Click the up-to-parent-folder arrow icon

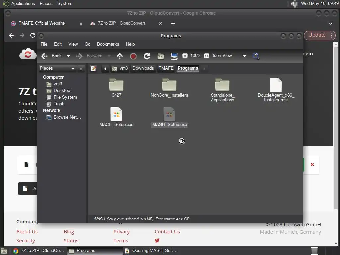pos(120,56)
